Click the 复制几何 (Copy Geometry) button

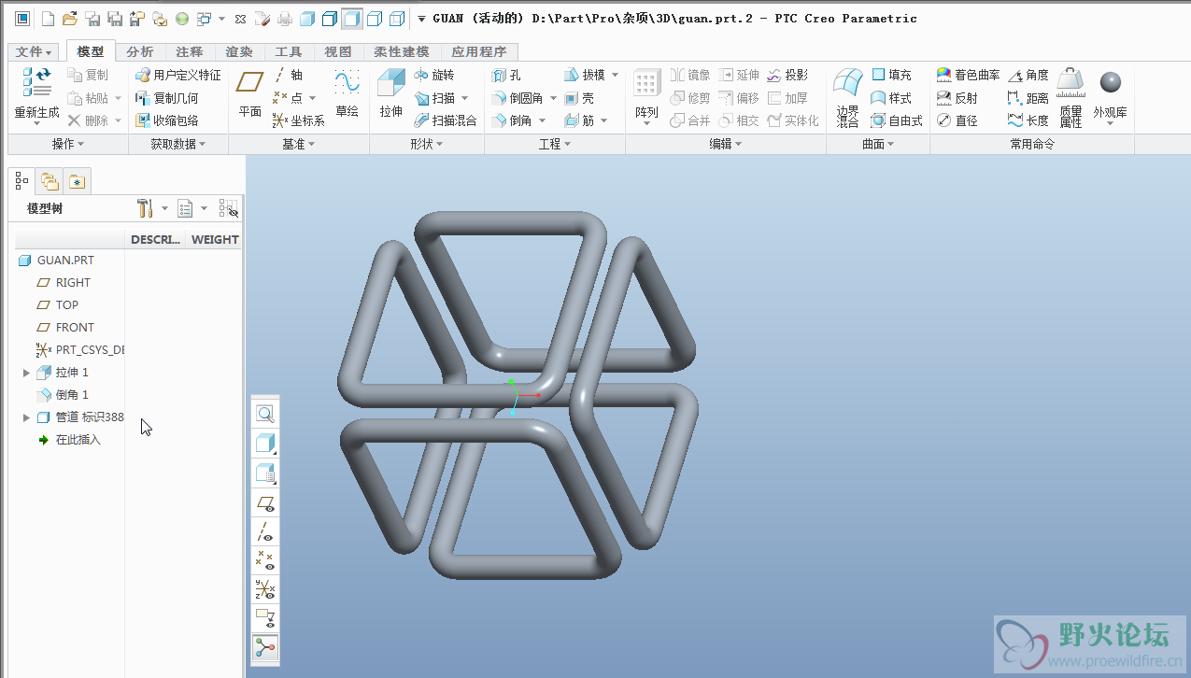coord(167,98)
